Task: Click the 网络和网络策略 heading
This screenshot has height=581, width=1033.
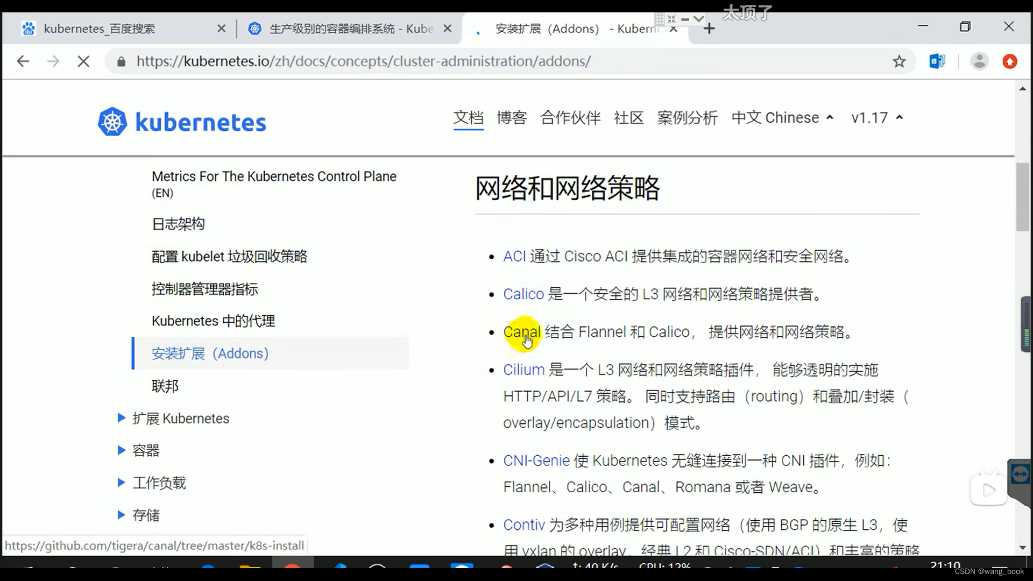Action: (x=567, y=188)
